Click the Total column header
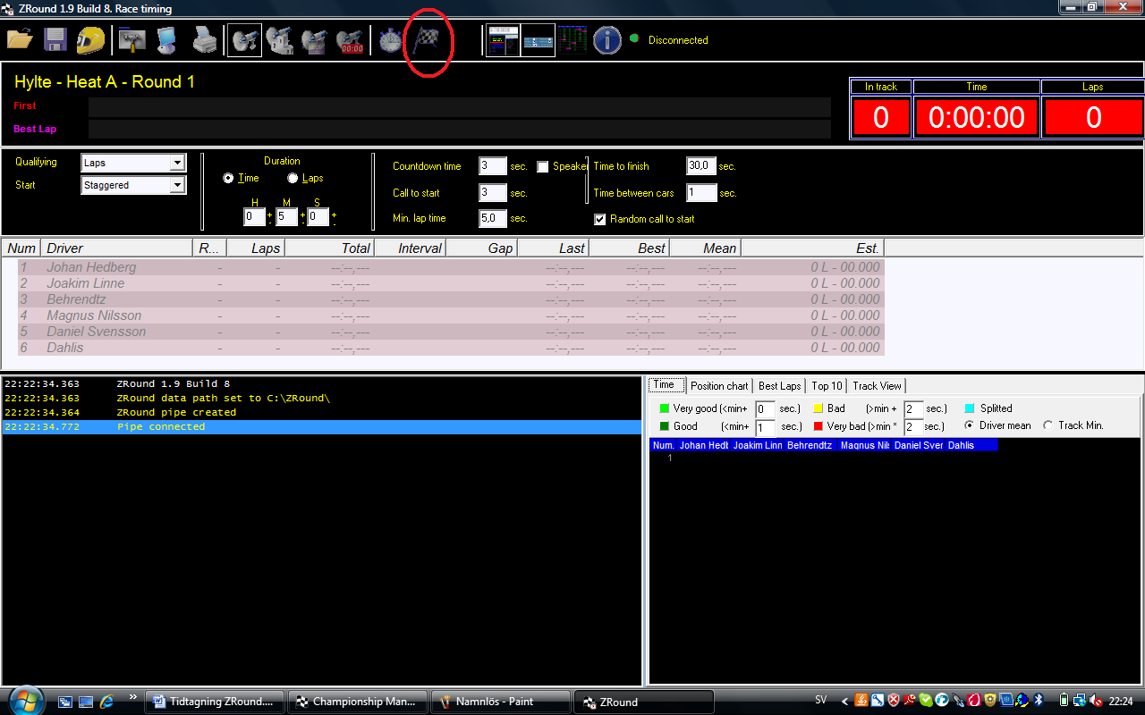This screenshot has height=715, width=1145. [329, 248]
